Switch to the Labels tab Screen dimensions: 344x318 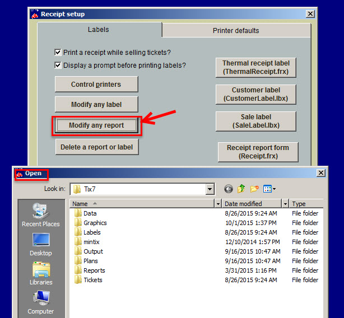pos(99,30)
